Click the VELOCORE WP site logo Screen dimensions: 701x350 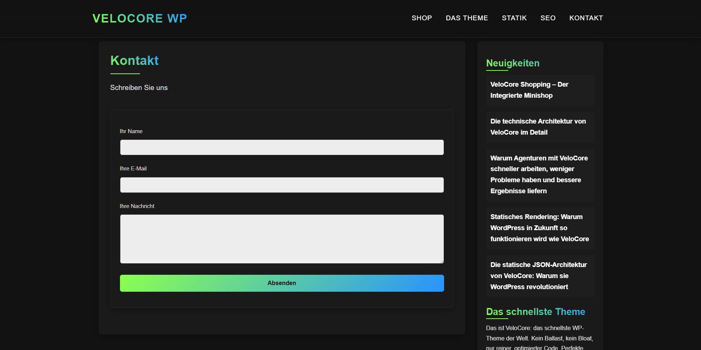pyautogui.click(x=140, y=18)
